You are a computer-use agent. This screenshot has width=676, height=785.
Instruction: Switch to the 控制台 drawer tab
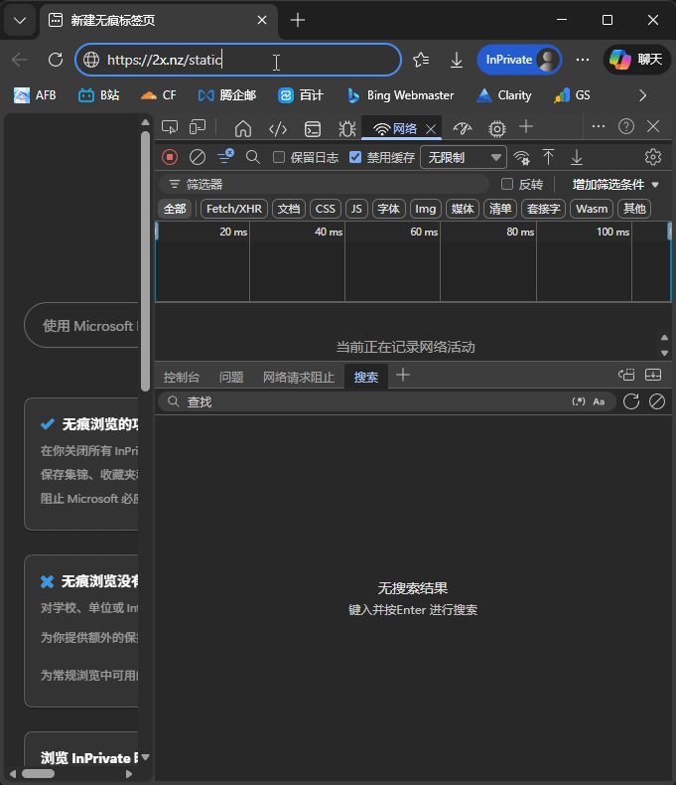pos(182,377)
